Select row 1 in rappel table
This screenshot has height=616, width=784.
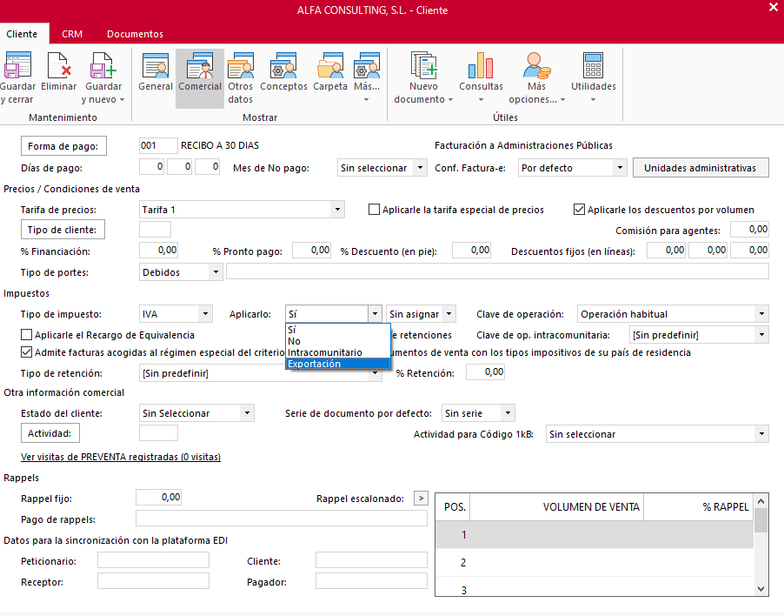595,534
